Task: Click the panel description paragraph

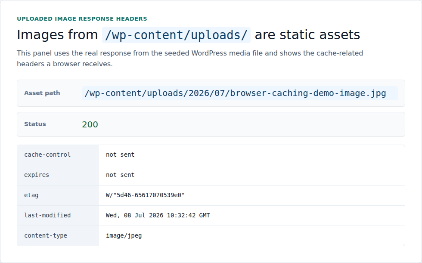Action: click(x=190, y=59)
